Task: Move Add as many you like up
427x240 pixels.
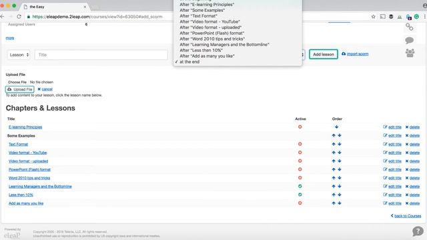Action: tap(334, 203)
